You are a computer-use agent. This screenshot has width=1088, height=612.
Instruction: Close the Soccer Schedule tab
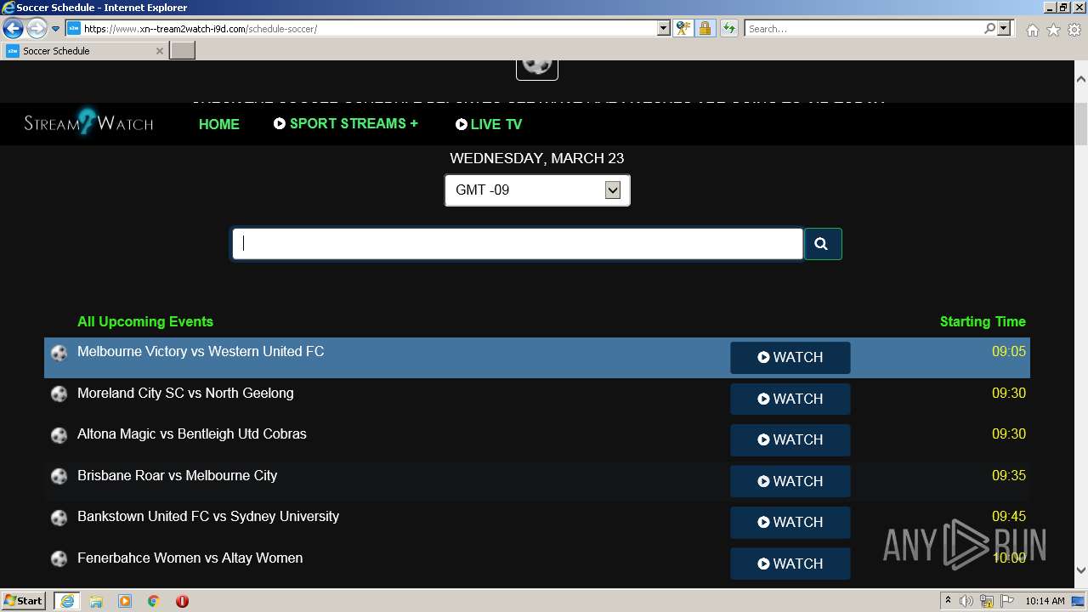point(159,51)
